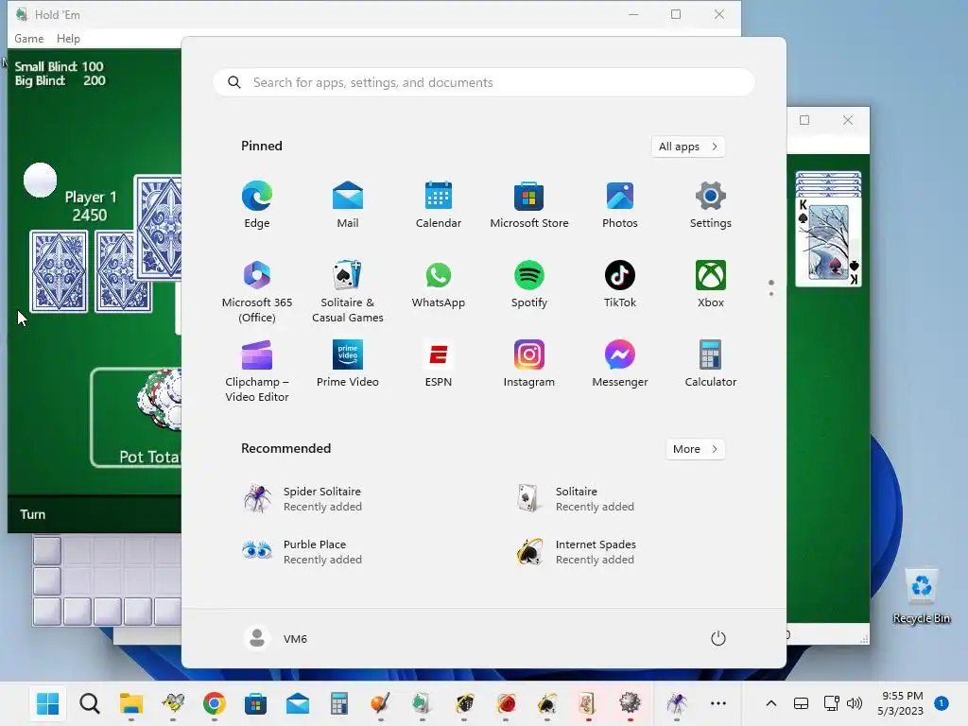Viewport: 968px width, 726px height.
Task: Click the Internet Checkers red icon in the taskbar
Action: [506, 703]
